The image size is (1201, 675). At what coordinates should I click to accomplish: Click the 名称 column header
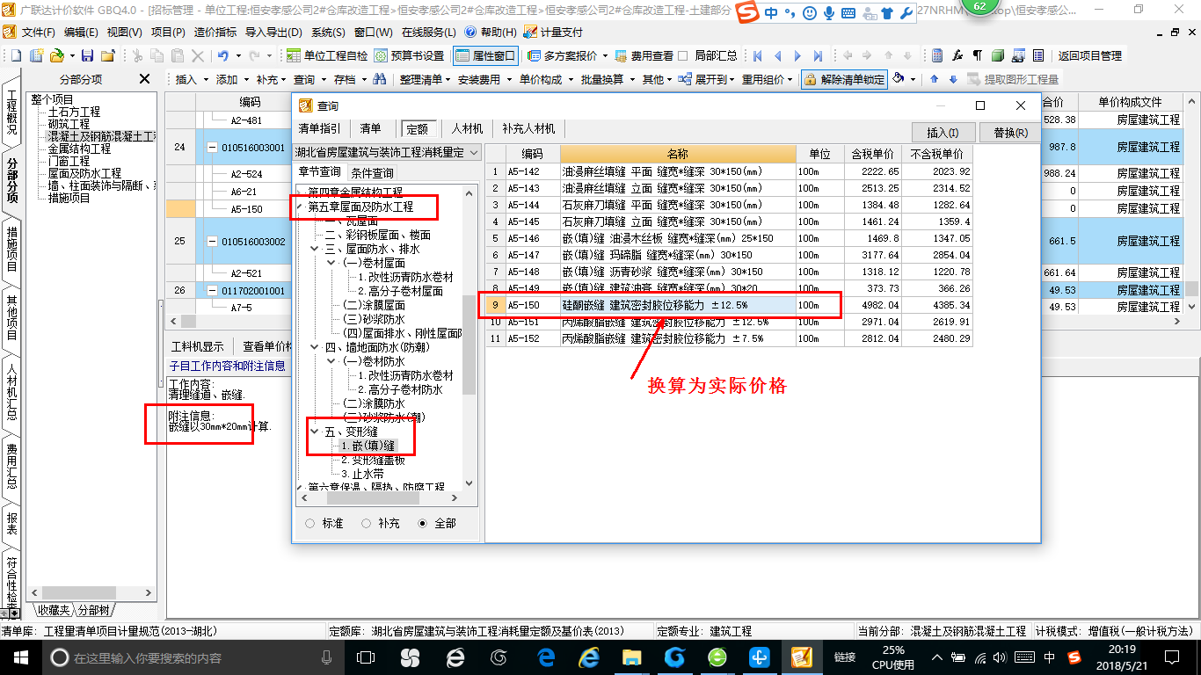point(678,154)
